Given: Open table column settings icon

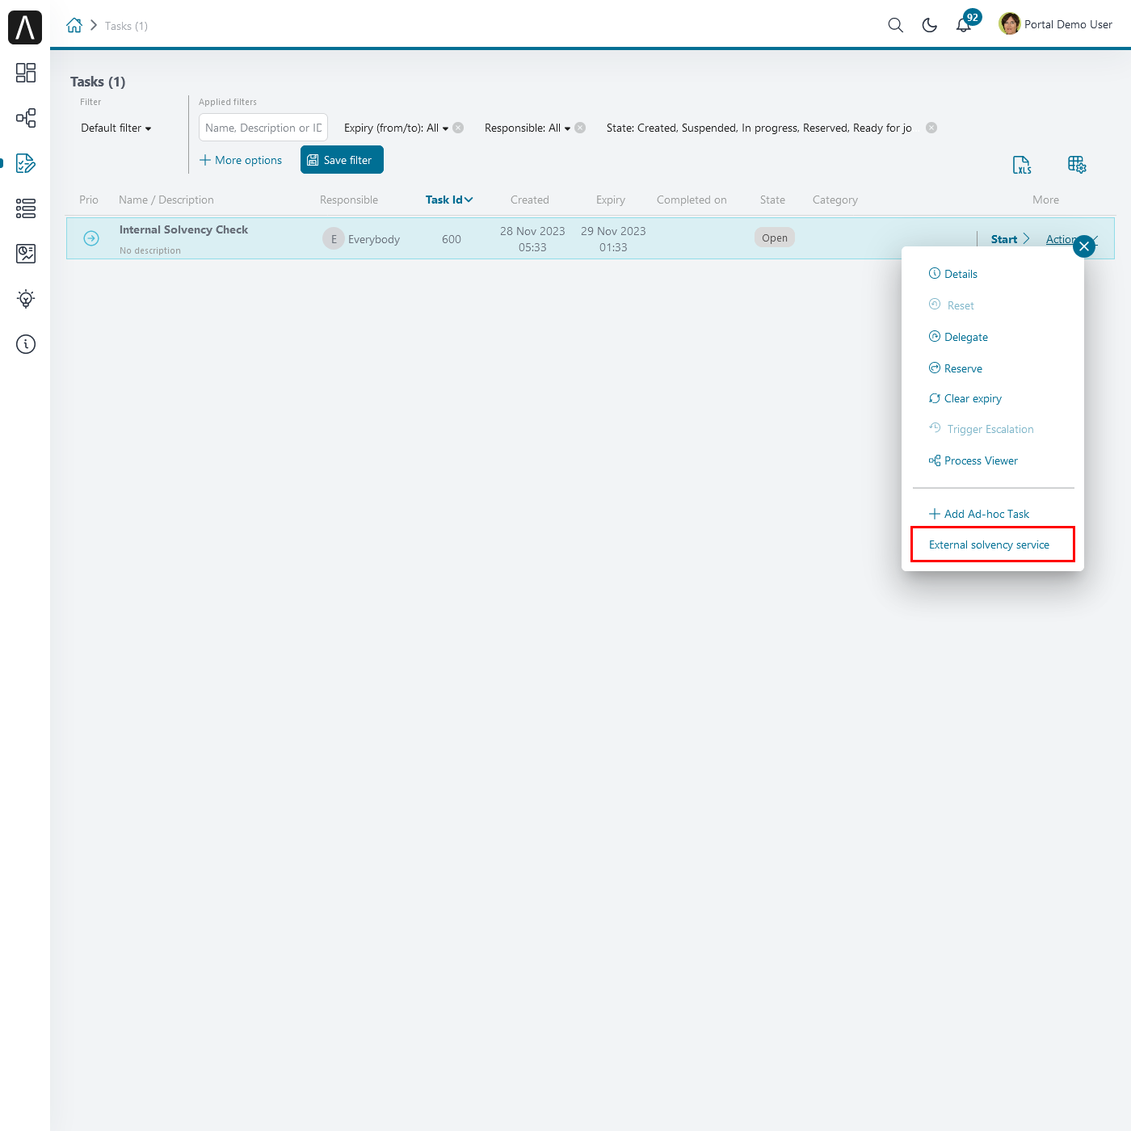Looking at the screenshot, I should (x=1077, y=165).
